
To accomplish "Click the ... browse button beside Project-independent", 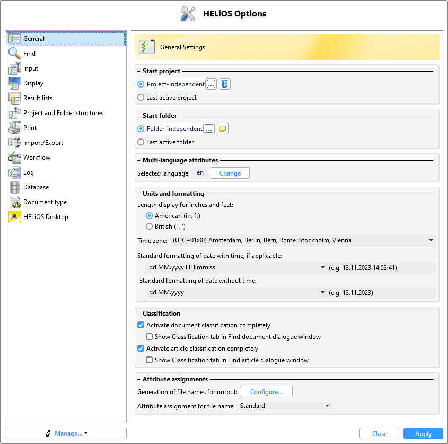I will click(x=211, y=84).
